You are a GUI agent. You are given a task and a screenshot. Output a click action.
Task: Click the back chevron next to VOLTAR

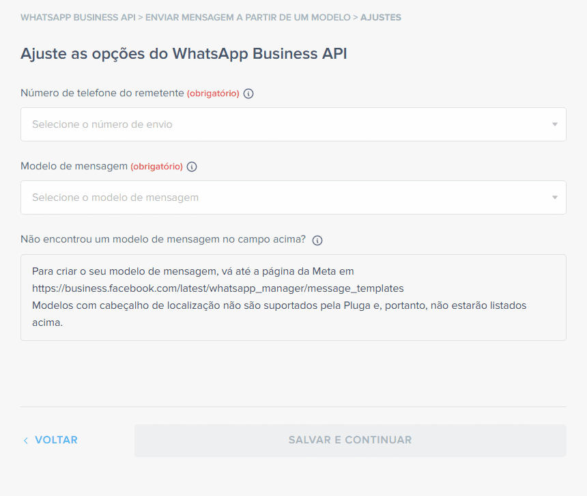[x=26, y=440]
